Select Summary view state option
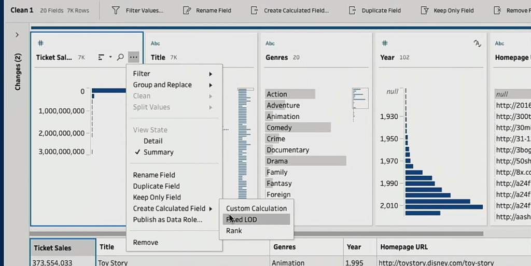531x266 pixels. (x=158, y=152)
